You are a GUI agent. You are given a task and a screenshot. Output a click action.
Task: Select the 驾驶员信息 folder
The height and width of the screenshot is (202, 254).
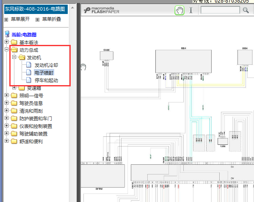[x=30, y=103]
